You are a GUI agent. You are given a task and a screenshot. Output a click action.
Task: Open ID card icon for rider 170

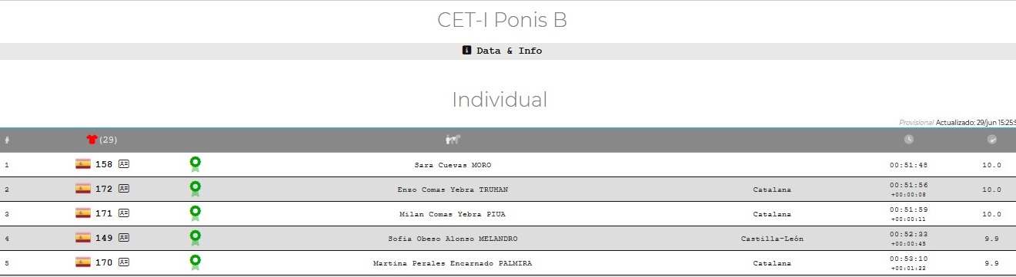click(124, 262)
